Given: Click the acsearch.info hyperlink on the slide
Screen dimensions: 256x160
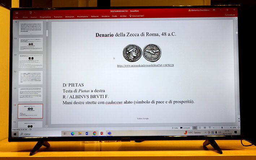Looking at the screenshot, I should point(146,65).
